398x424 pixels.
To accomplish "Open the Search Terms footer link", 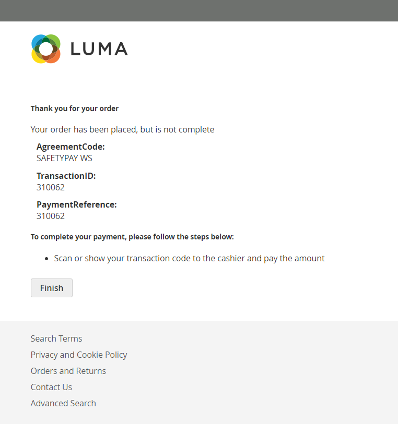I will (x=56, y=338).
